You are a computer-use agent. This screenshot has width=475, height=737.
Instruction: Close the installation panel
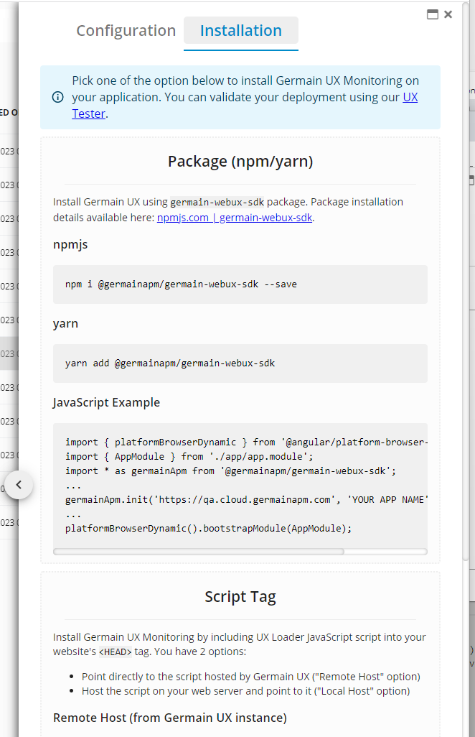pos(448,14)
